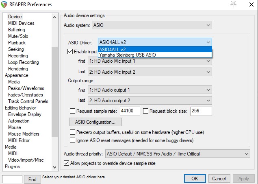Uncheck Allow projects to override sample rate
The image size is (258, 184).
pos(67,163)
